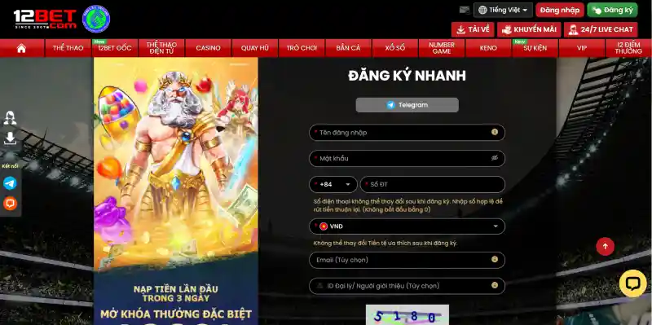Click info icon in ID Đại lý field
This screenshot has height=325, width=652.
click(x=495, y=286)
